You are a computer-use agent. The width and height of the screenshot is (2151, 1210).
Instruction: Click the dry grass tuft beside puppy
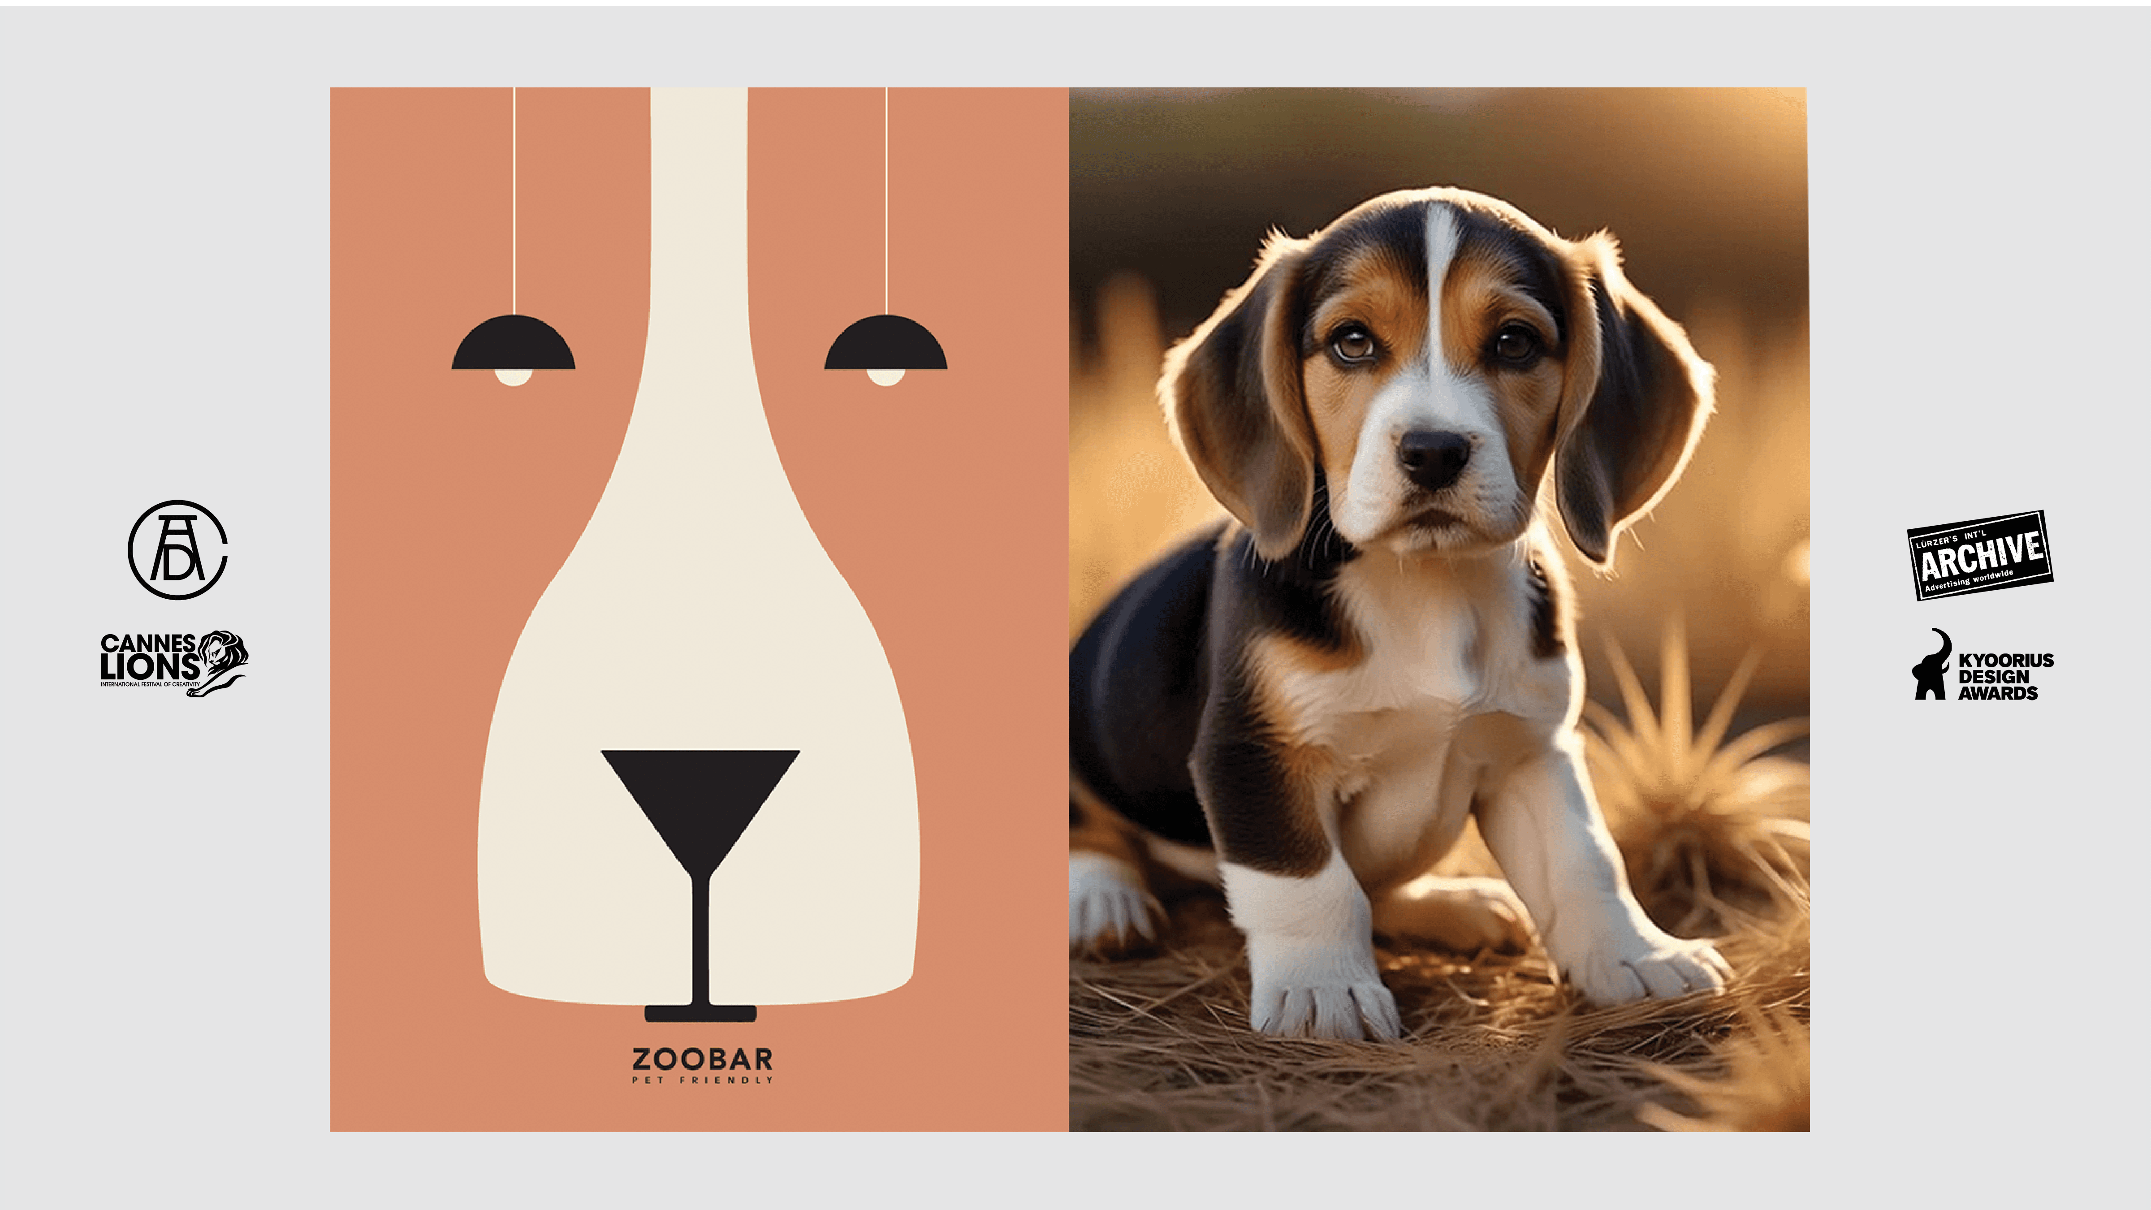click(x=1695, y=777)
